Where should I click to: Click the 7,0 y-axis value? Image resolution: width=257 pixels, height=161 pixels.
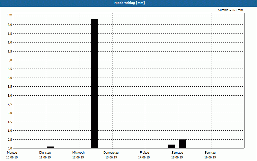(10, 25)
